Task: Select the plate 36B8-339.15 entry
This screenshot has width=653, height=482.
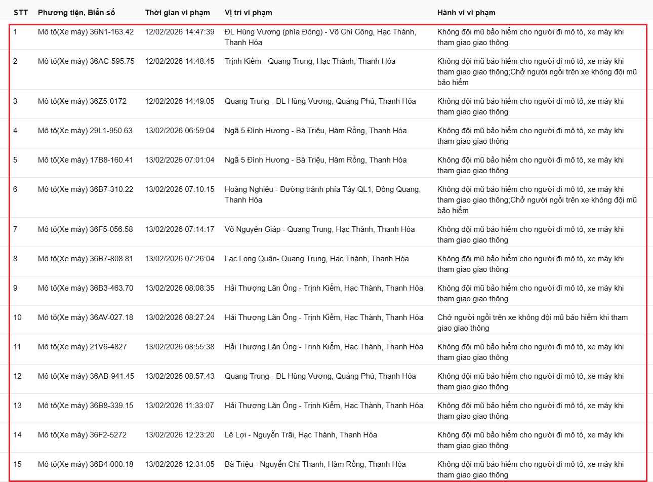Action: coord(86,406)
